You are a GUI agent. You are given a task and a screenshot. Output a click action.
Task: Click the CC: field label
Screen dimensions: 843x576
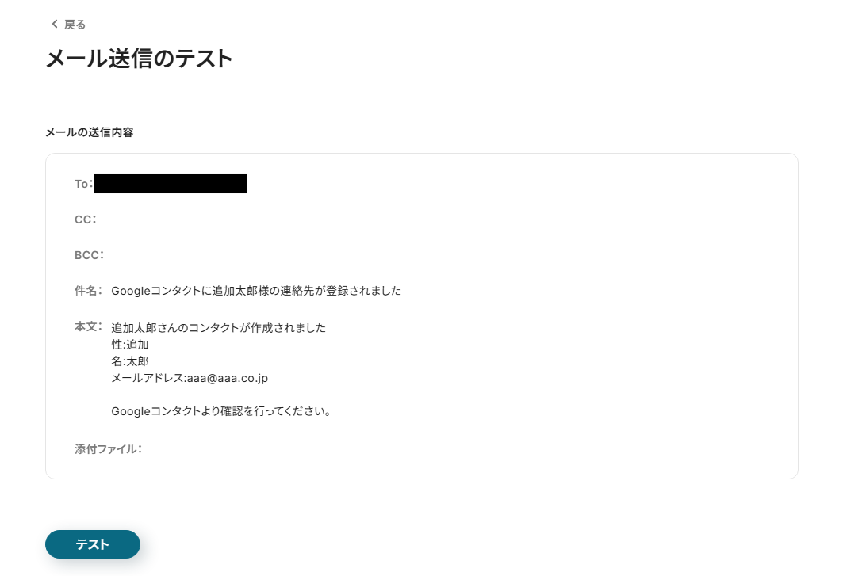coord(86,219)
